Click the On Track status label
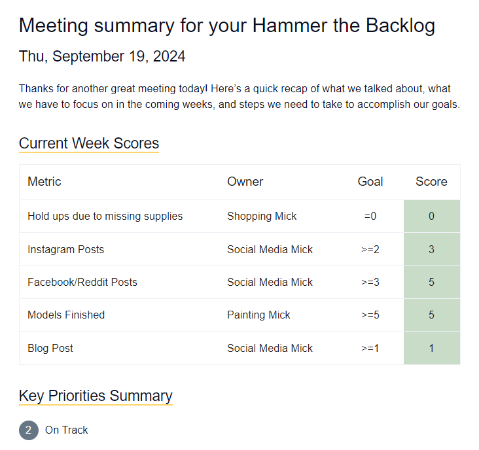The image size is (479, 450). pos(67,430)
